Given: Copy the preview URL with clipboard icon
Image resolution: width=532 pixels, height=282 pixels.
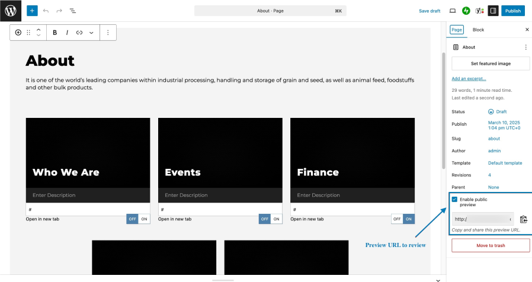Looking at the screenshot, I should (x=524, y=219).
